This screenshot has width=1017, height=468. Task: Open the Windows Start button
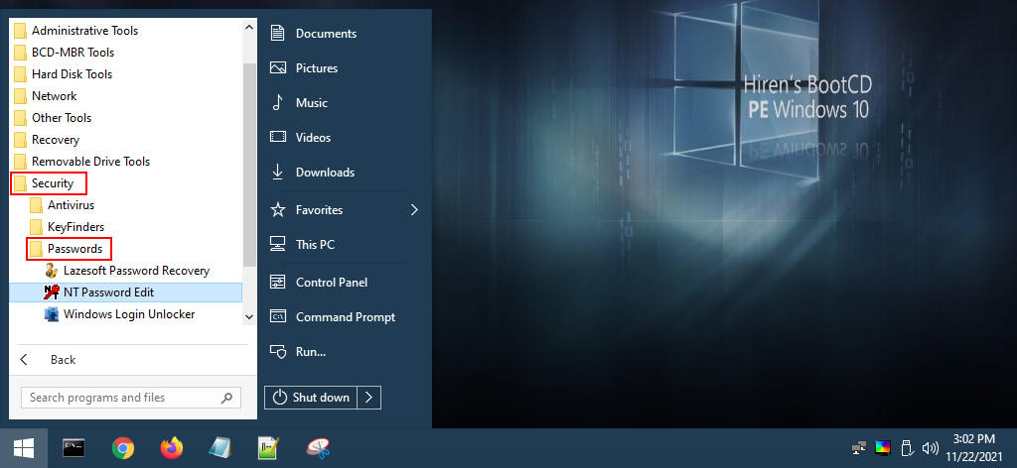click(24, 448)
